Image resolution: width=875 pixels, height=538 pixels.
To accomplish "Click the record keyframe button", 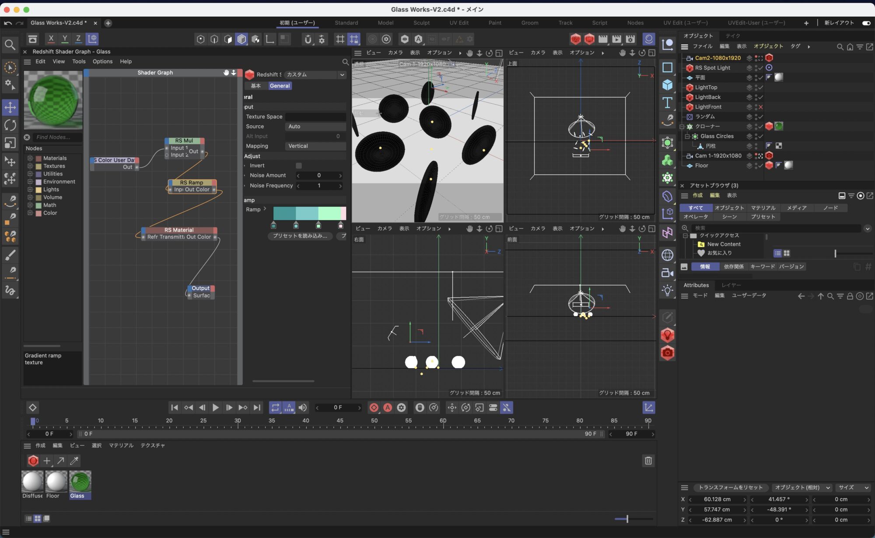I will coord(374,408).
